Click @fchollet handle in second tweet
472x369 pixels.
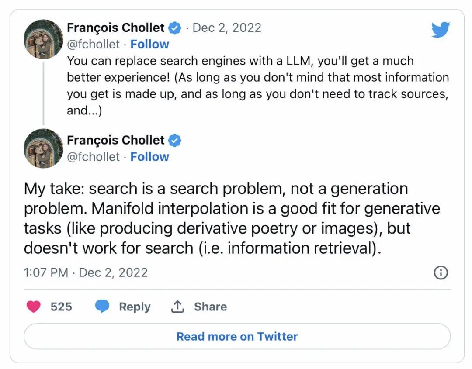[93, 157]
